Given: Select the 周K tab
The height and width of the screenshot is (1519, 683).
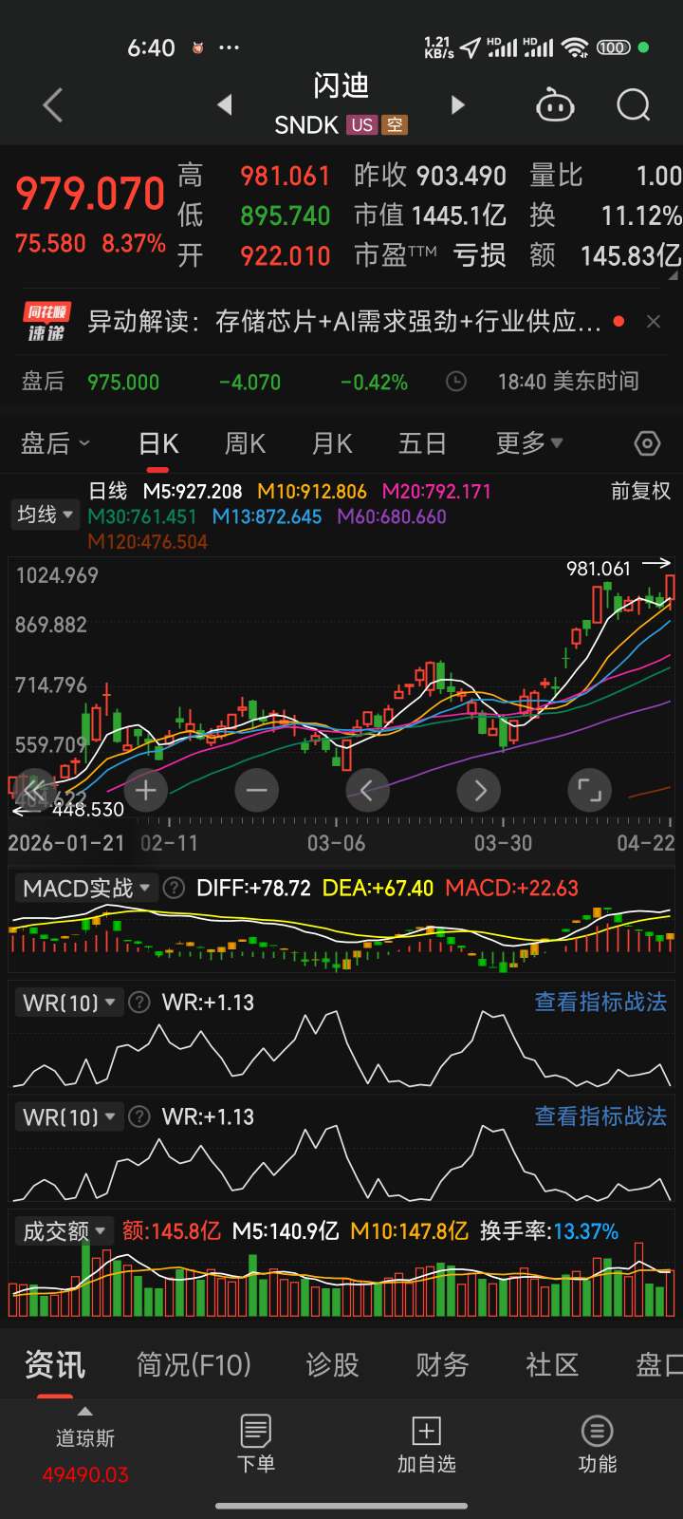Looking at the screenshot, I should coord(245,443).
